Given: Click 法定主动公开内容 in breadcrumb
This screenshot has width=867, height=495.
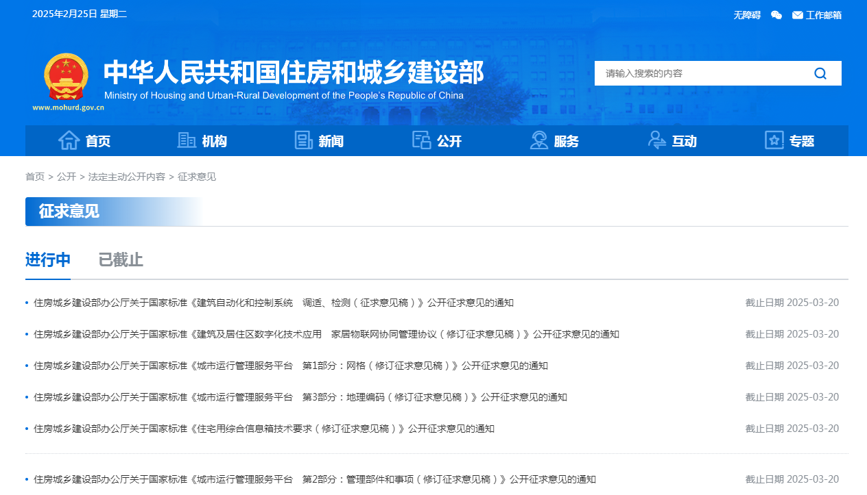Looking at the screenshot, I should pyautogui.click(x=127, y=177).
